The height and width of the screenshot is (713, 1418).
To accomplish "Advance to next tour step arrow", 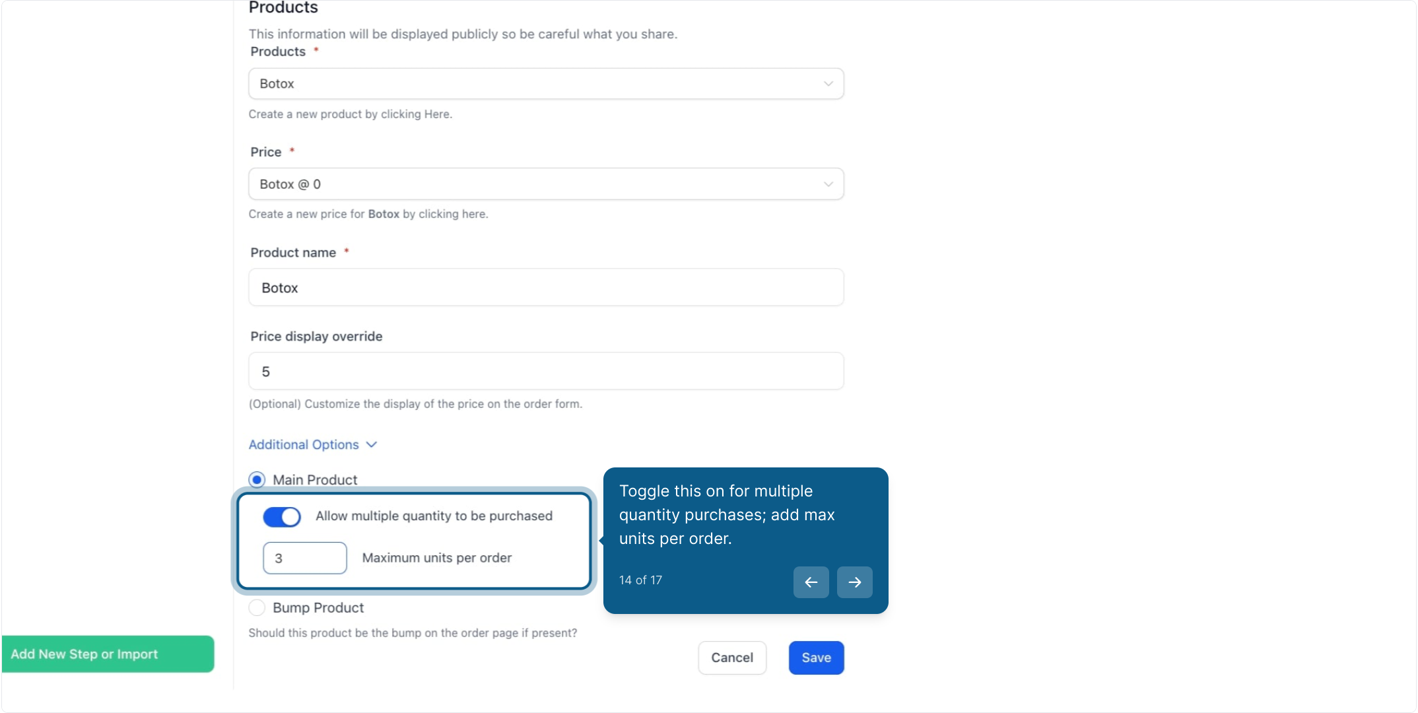I will coord(854,582).
